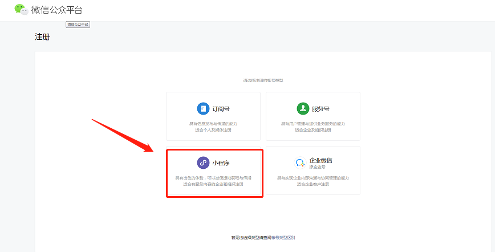Click the green 服务号 person icon
Viewport: 495px width, 252px height.
[x=303, y=109]
